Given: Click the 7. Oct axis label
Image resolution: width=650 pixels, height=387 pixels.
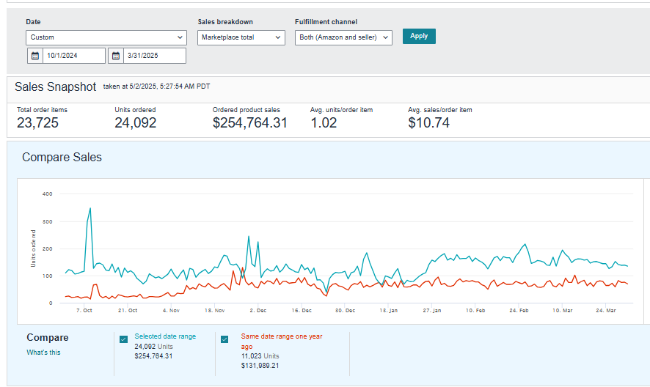Looking at the screenshot, I should (84, 310).
